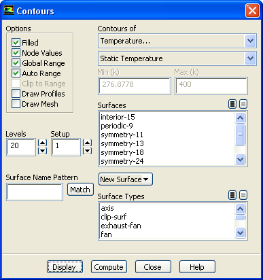Screen dimensions: 263x280
Task: Deselect all entries in Surfaces list
Action: point(243,104)
